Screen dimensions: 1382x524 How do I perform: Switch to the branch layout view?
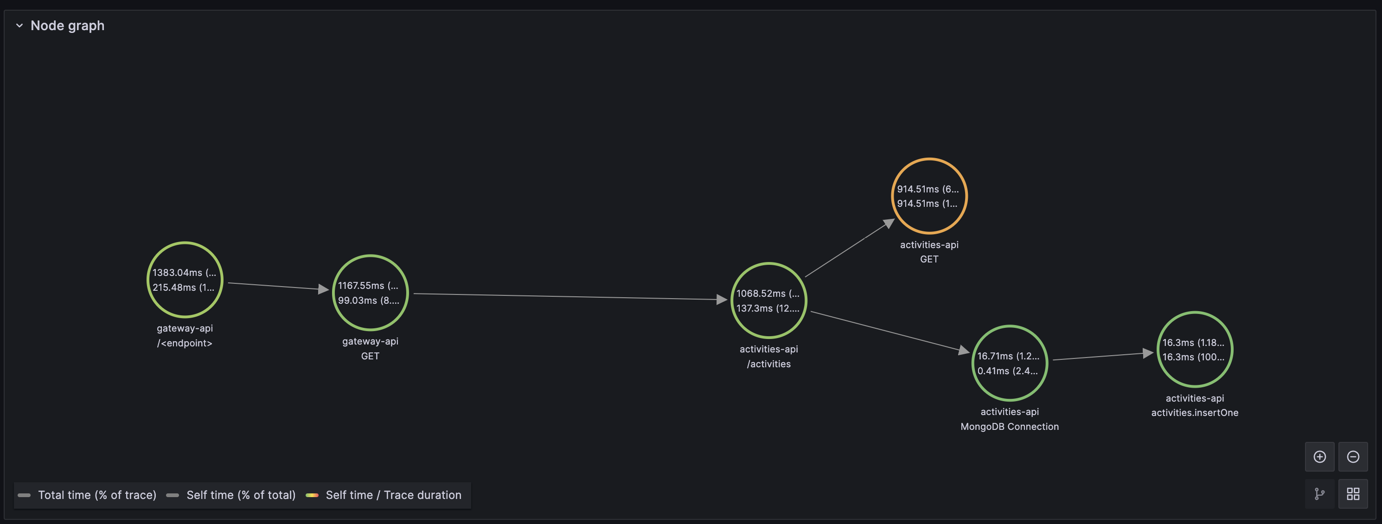[x=1320, y=493]
